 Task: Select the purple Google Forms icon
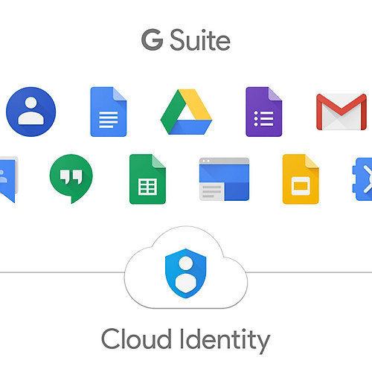coord(263,112)
